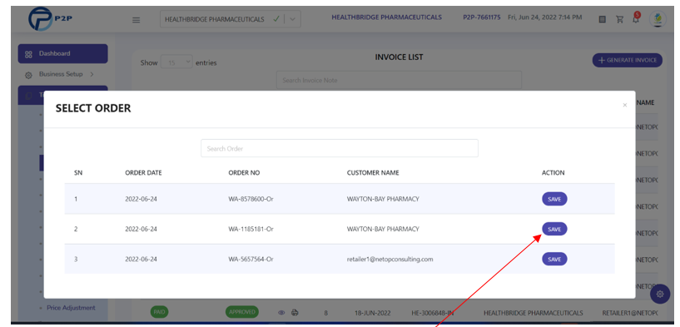Save order WA-5657564-Or

[x=554, y=259]
